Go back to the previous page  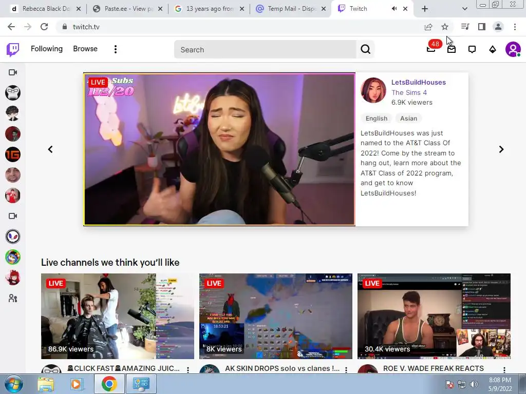11,27
